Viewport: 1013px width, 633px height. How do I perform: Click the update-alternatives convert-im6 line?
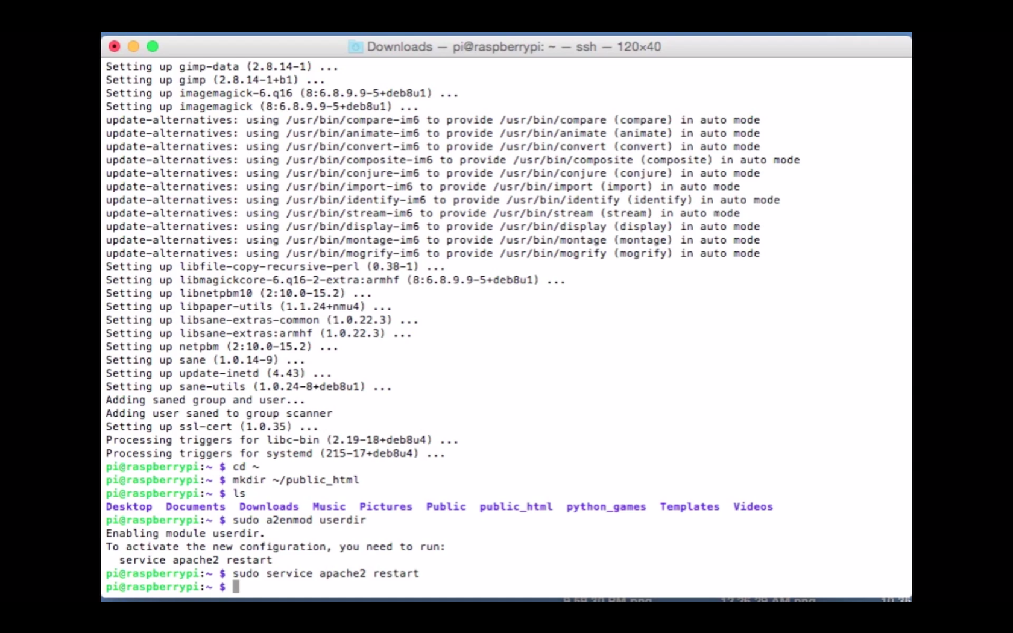(x=433, y=146)
